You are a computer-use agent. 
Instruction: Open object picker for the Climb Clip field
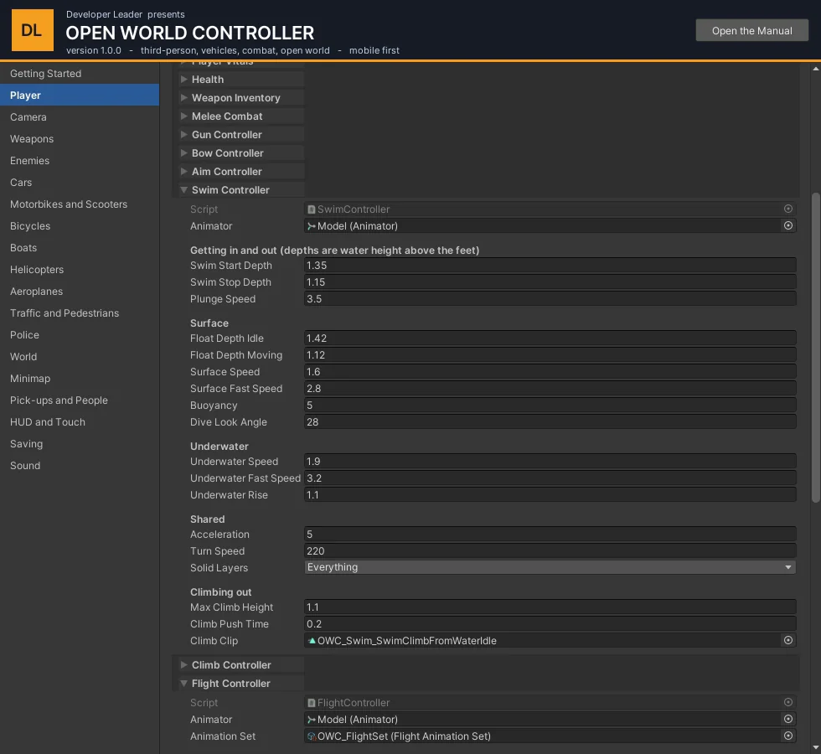tap(787, 640)
